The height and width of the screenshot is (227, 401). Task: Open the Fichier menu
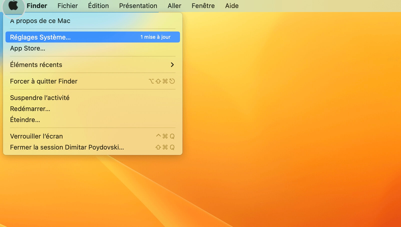click(67, 6)
